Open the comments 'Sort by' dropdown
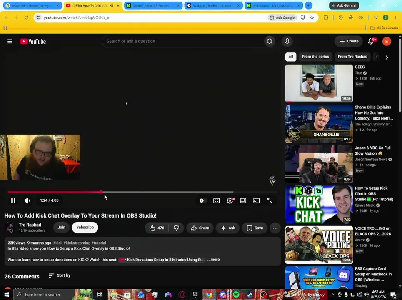 click(x=60, y=275)
